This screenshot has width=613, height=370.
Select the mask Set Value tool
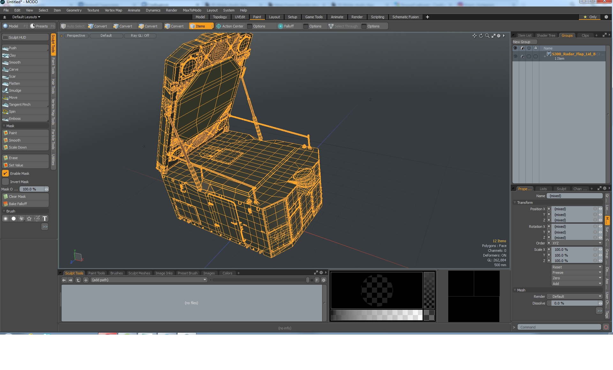25,165
